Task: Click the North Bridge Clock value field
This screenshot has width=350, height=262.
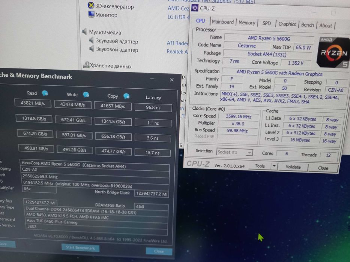Action: pyautogui.click(x=151, y=194)
